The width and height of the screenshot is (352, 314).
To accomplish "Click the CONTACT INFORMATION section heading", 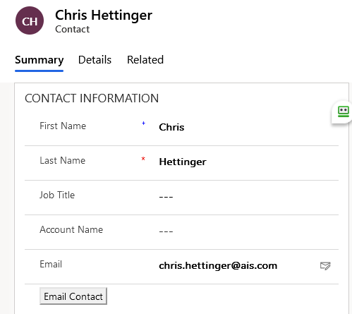I will point(92,98).
